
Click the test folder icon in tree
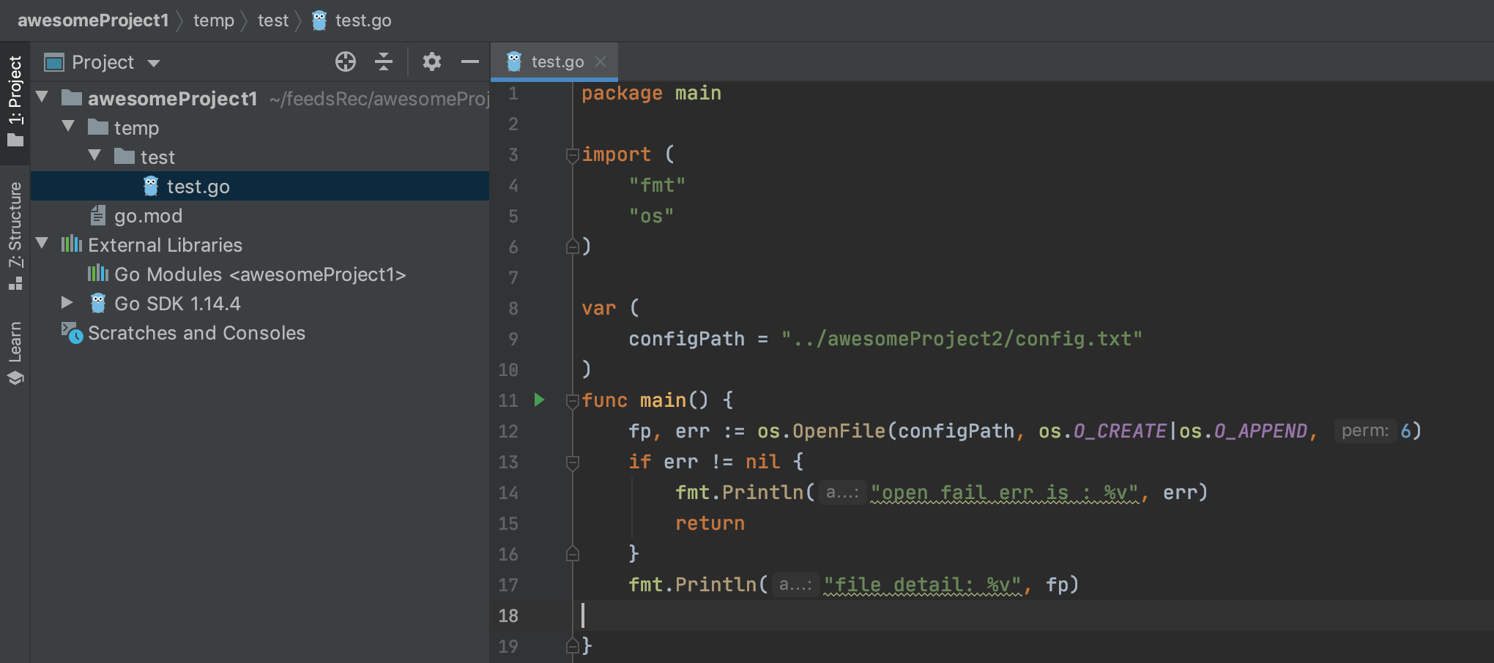[x=124, y=157]
